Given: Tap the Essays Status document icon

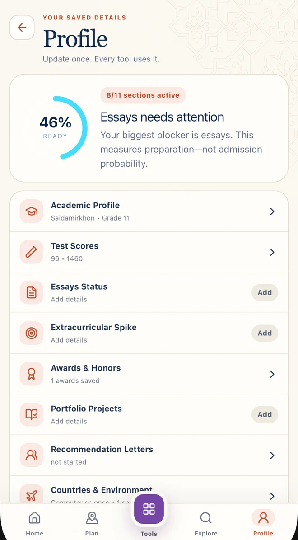Looking at the screenshot, I should (x=31, y=292).
